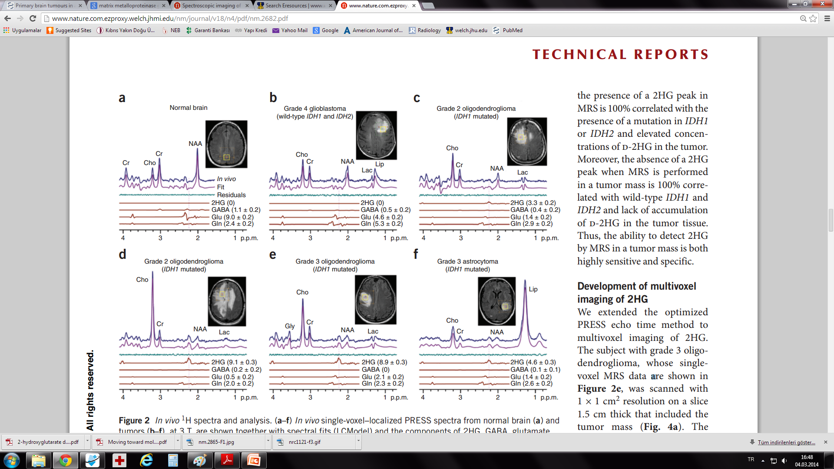Open the Radiology bookmark
Viewport: 834px width, 469px height.
(425, 30)
